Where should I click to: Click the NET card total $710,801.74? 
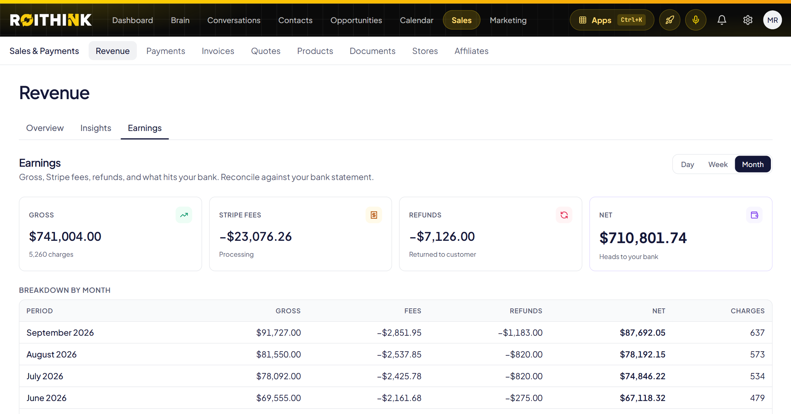pyautogui.click(x=643, y=238)
